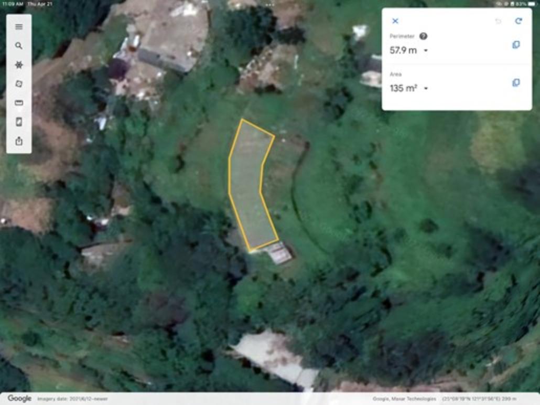The width and height of the screenshot is (540, 405).
Task: Open the hamburger menu in the toolbar
Action: click(19, 27)
